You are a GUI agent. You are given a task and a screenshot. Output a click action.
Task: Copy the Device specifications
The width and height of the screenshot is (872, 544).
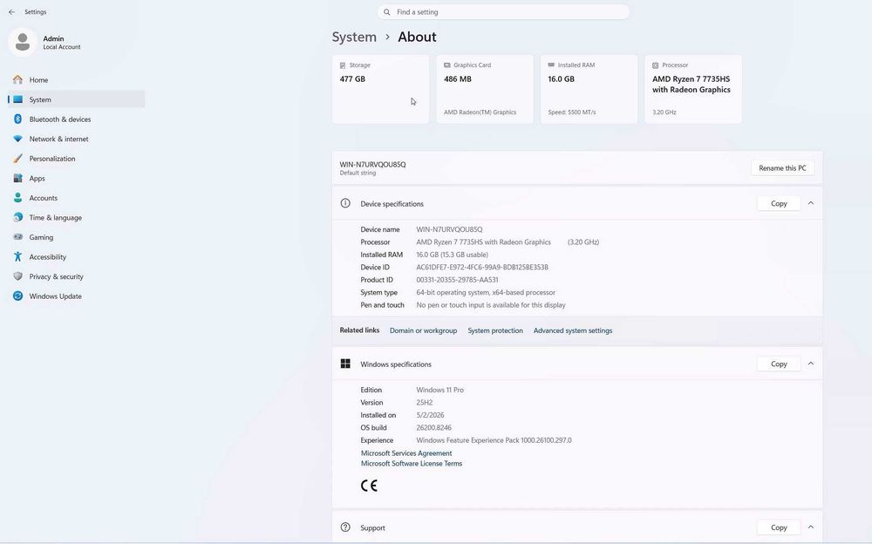click(779, 204)
